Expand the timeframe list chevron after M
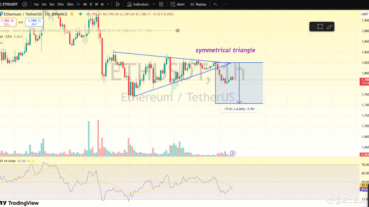Viewport: 369px width, 207px height. [108, 4]
